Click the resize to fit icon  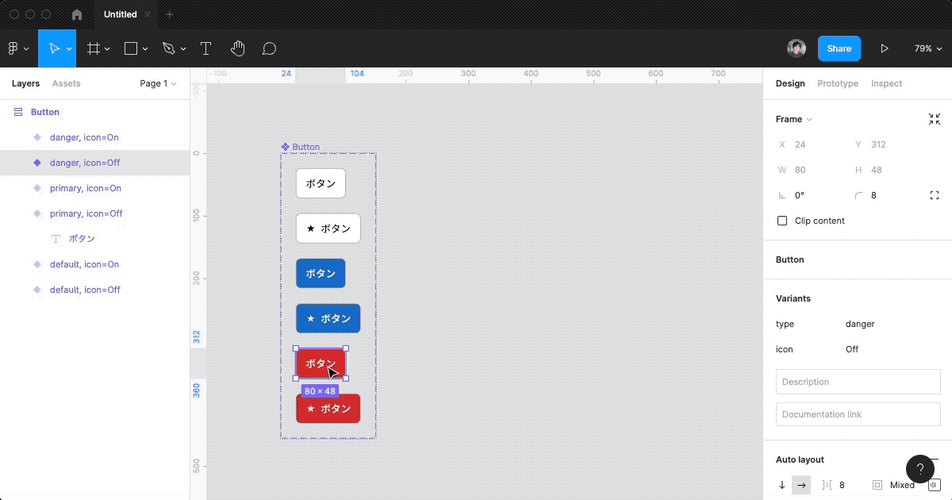(x=934, y=119)
